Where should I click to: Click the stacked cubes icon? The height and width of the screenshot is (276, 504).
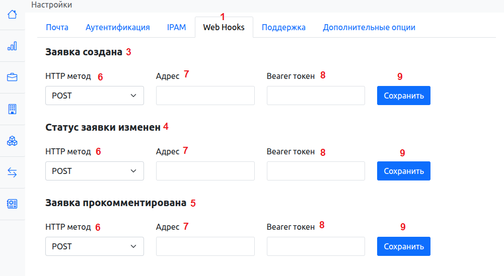coord(12,141)
